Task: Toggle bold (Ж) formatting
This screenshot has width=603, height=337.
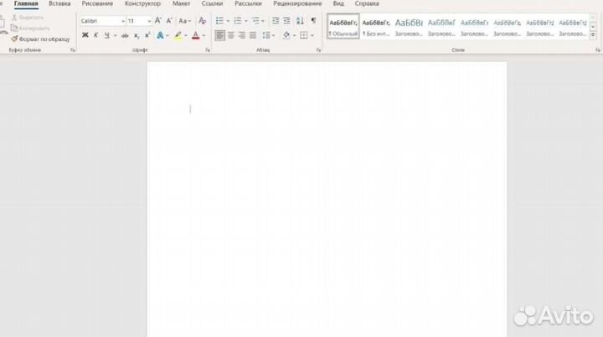Action: [85, 35]
